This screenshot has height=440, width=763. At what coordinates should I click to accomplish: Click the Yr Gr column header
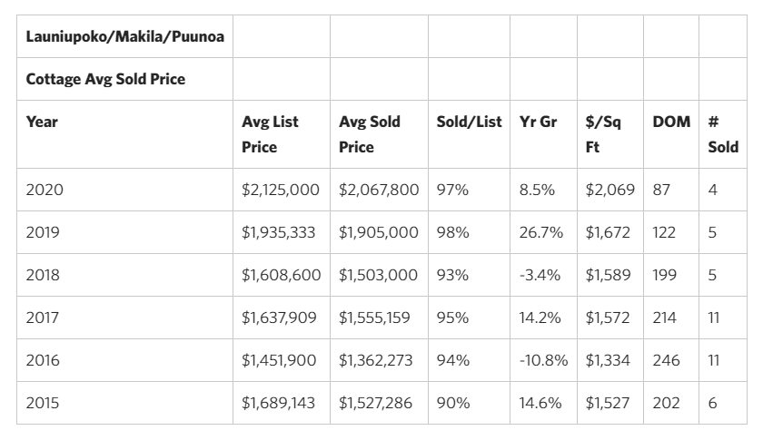tap(538, 122)
